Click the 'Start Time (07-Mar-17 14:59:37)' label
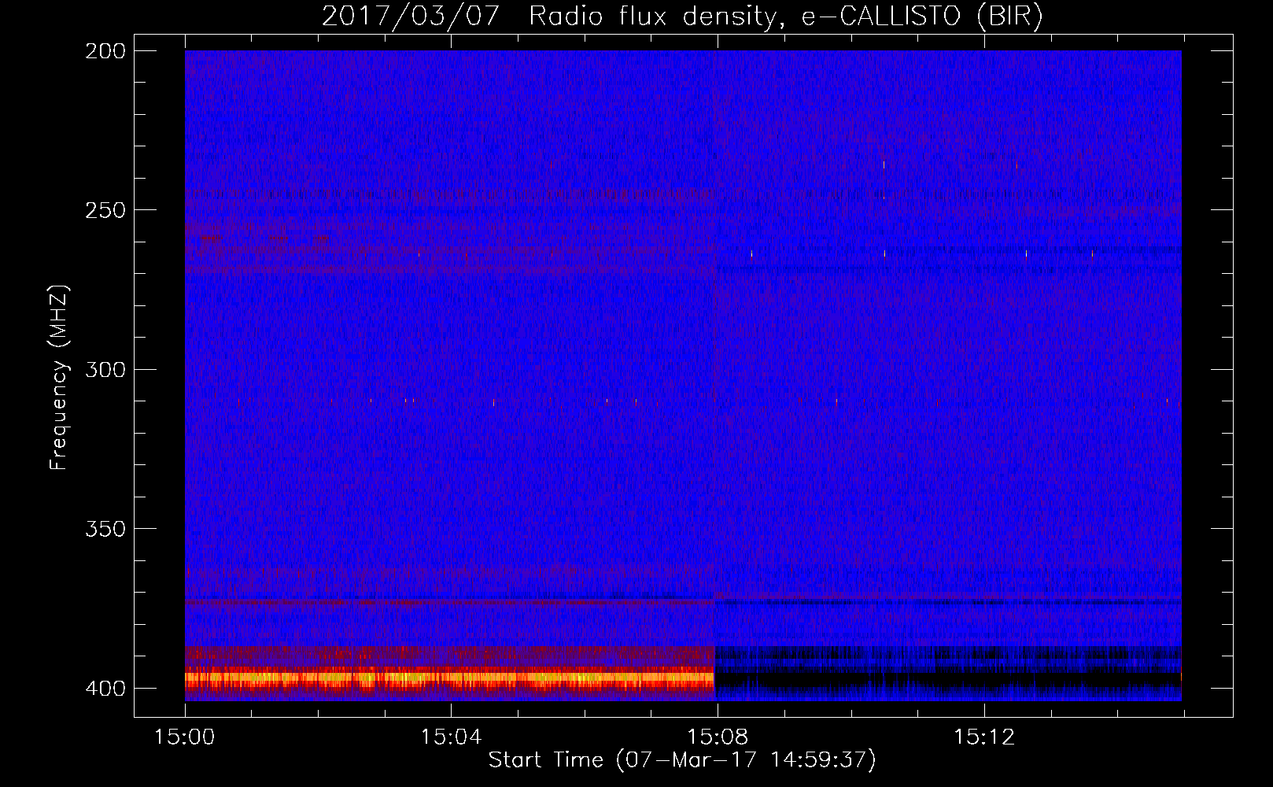 (x=682, y=760)
